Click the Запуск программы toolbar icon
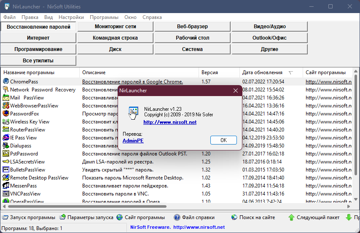Image resolution: width=360 pixels, height=233 pixels. 5,217
